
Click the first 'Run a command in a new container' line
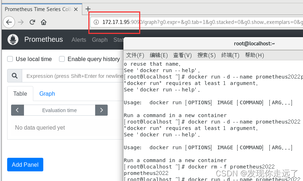pyautogui.click(x=175, y=115)
